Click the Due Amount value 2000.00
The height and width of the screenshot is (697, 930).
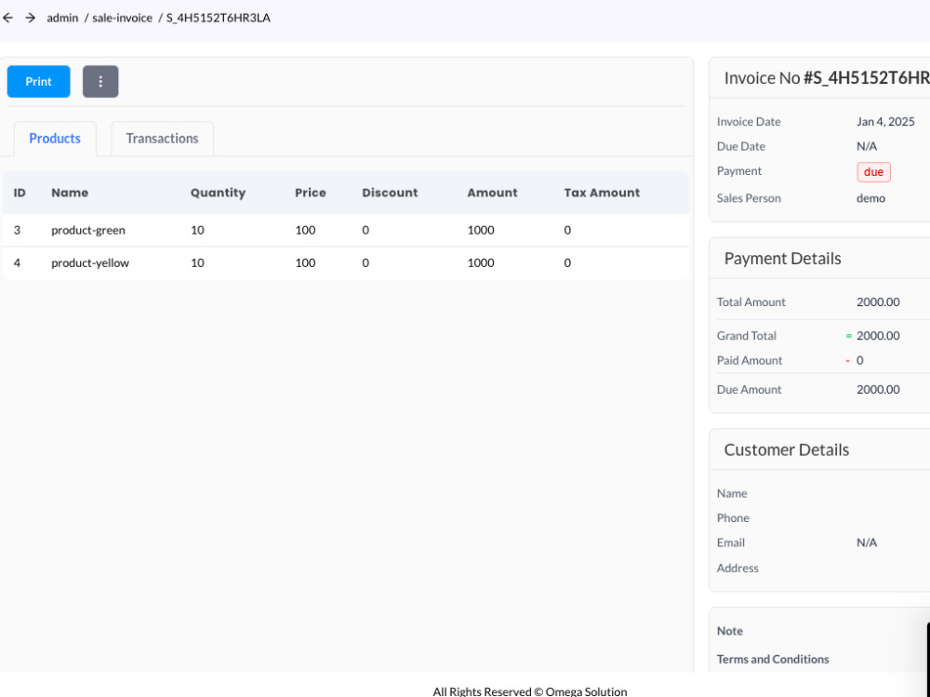click(878, 390)
